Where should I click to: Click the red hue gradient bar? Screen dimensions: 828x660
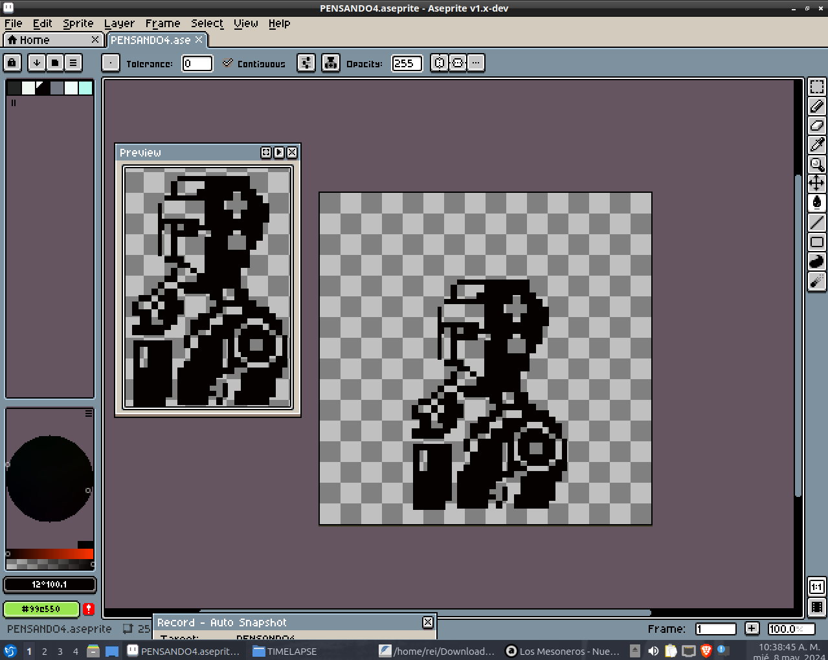click(x=50, y=554)
